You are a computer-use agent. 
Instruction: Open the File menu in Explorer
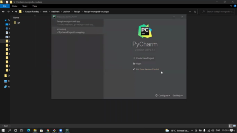coord(5,6)
